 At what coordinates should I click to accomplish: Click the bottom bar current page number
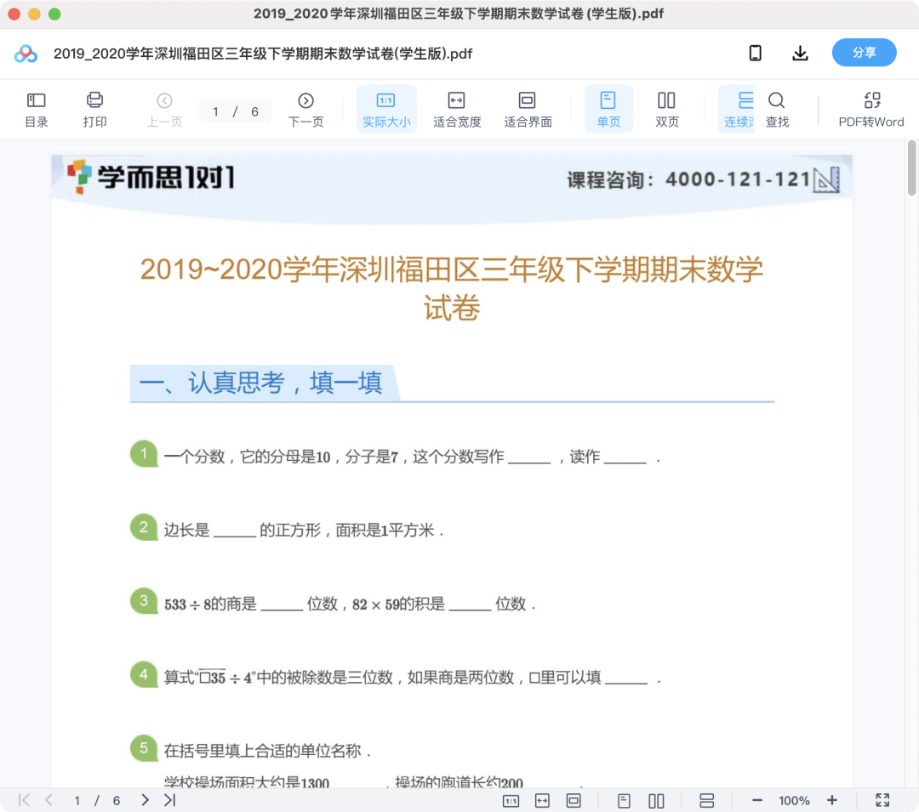coord(77,801)
